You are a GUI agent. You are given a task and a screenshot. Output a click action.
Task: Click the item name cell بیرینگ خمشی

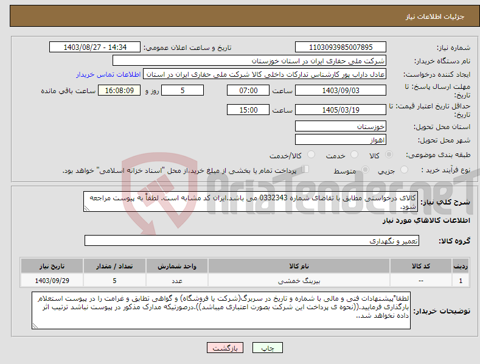point(299,281)
